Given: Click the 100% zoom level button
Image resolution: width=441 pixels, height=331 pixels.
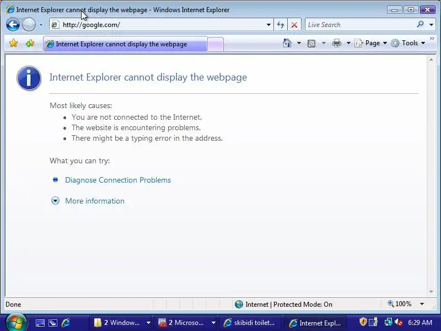Looking at the screenshot, I should [x=399, y=304].
